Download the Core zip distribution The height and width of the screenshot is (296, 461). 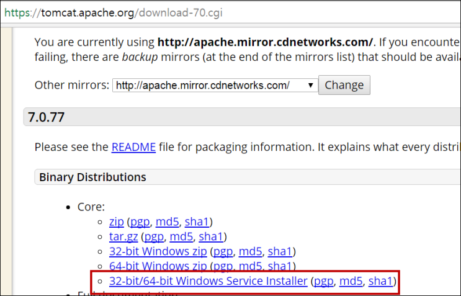pos(116,222)
